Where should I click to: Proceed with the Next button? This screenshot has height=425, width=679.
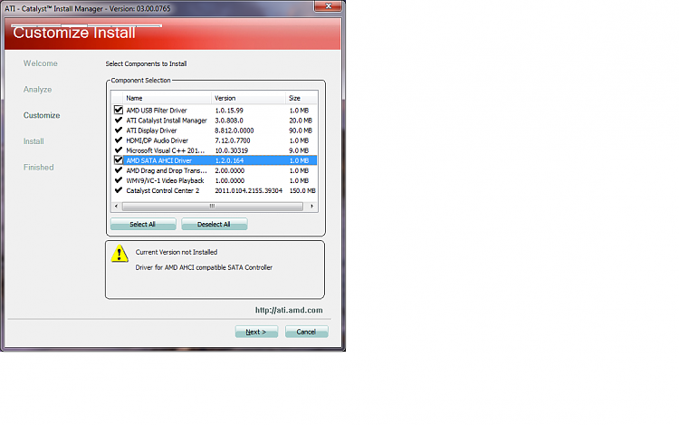[x=256, y=332]
